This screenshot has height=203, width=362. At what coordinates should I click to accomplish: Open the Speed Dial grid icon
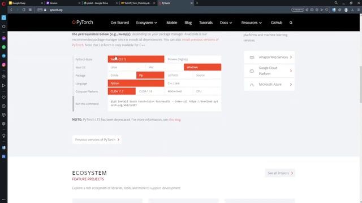pyautogui.click(x=30, y=10)
